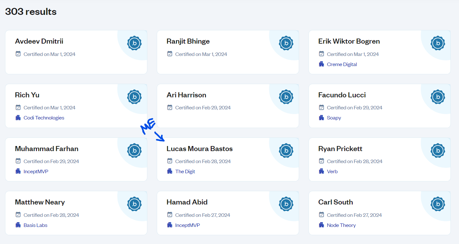Click the badge icon on Avdeev Dmitrii's card
Screen dimensions: 459x244
pyautogui.click(x=134, y=43)
